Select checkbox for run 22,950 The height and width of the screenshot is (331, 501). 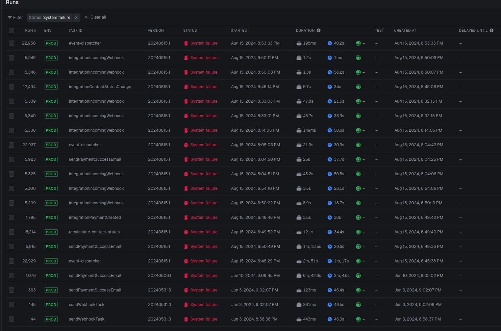tap(11, 43)
